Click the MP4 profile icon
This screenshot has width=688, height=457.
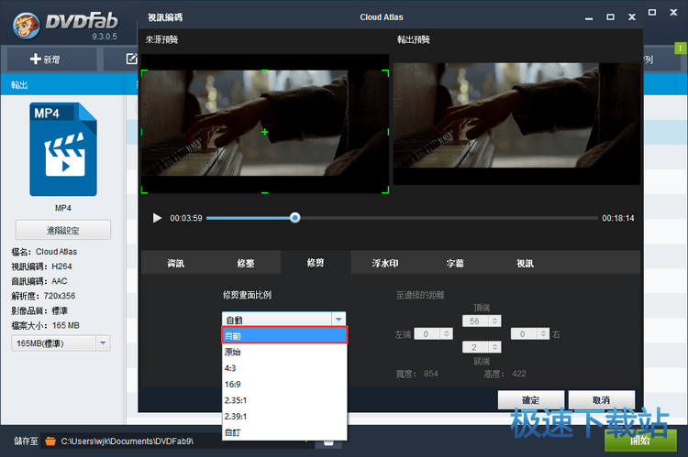tap(63, 149)
